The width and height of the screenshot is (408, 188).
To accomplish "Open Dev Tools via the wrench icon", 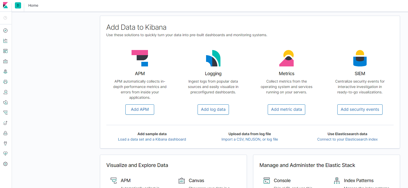I will point(5,143).
